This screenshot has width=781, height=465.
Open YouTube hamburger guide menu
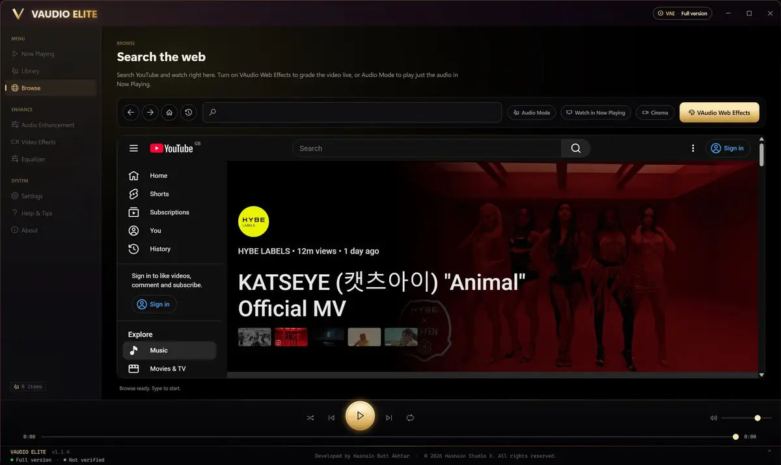point(133,148)
